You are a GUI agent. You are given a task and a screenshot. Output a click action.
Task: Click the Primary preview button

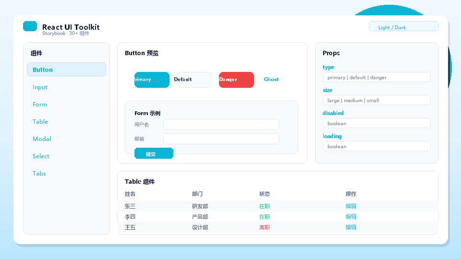coord(152,80)
